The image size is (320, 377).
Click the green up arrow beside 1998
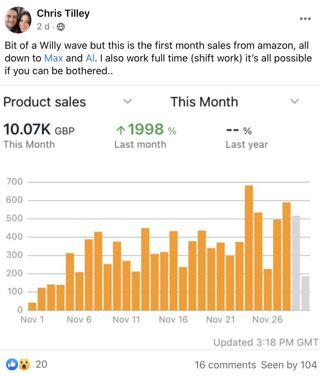click(121, 130)
